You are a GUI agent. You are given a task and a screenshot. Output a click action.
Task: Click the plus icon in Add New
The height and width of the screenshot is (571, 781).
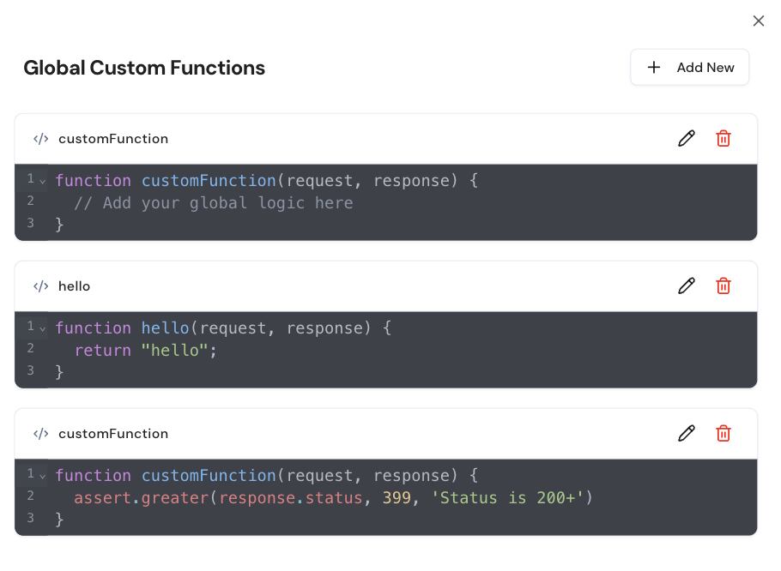point(654,67)
